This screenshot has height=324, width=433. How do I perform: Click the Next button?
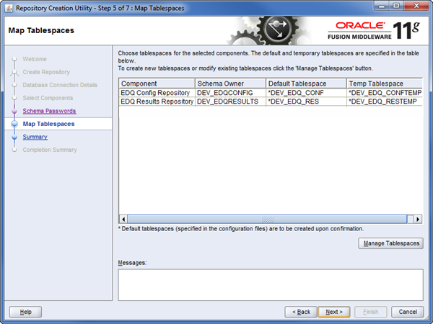(x=334, y=312)
